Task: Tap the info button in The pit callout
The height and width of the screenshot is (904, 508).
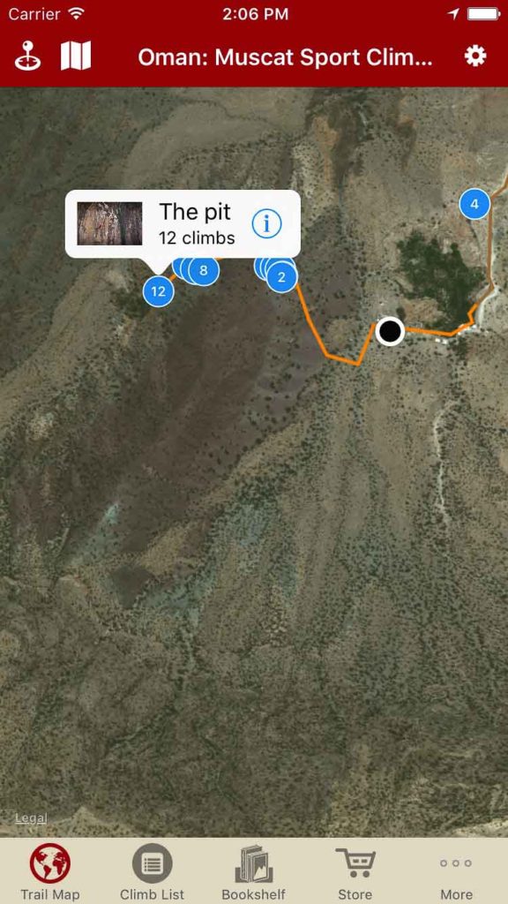Action: [x=266, y=223]
